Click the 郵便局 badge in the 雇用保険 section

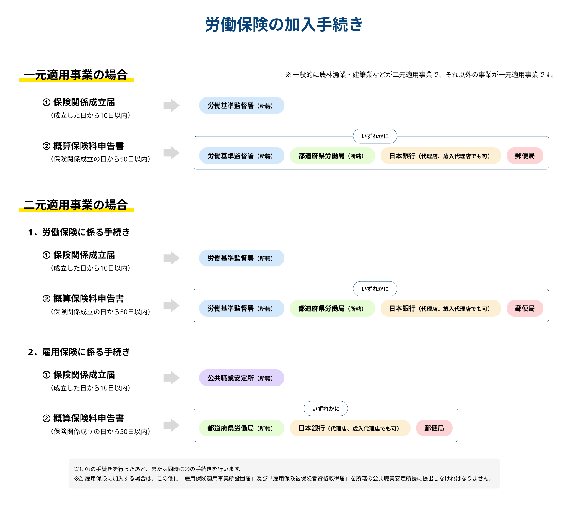pos(435,428)
